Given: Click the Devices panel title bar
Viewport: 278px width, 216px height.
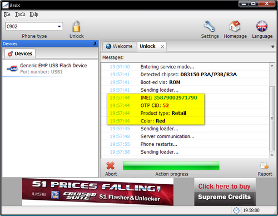Looking at the screenshot, I should pos(50,43).
